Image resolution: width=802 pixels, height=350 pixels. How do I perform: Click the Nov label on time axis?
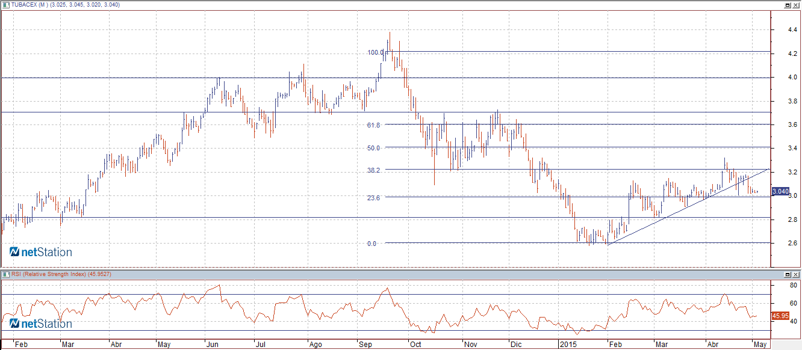click(x=471, y=345)
